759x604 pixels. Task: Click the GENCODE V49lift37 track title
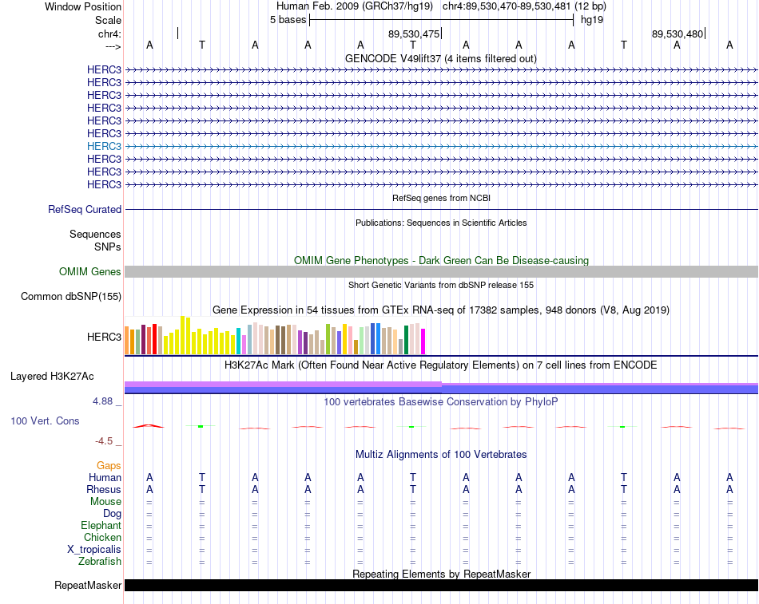point(441,58)
